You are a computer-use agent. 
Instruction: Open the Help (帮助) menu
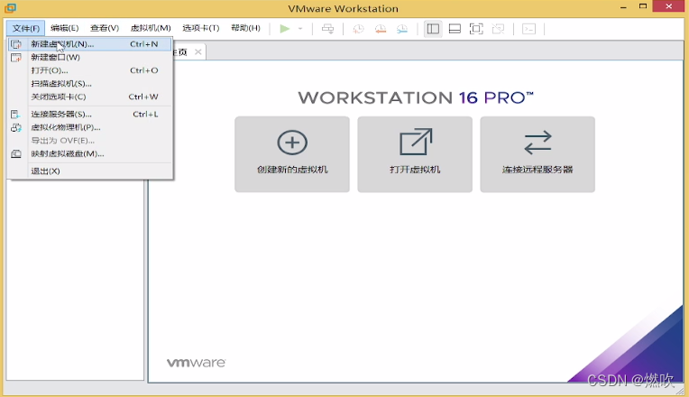245,28
